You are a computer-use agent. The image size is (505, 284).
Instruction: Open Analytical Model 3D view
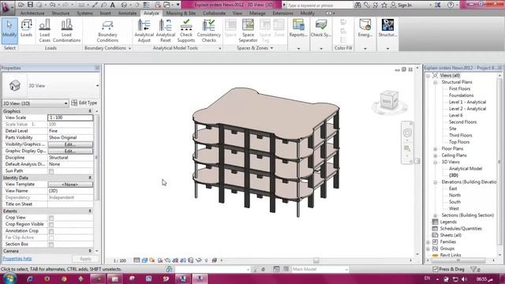(466, 169)
